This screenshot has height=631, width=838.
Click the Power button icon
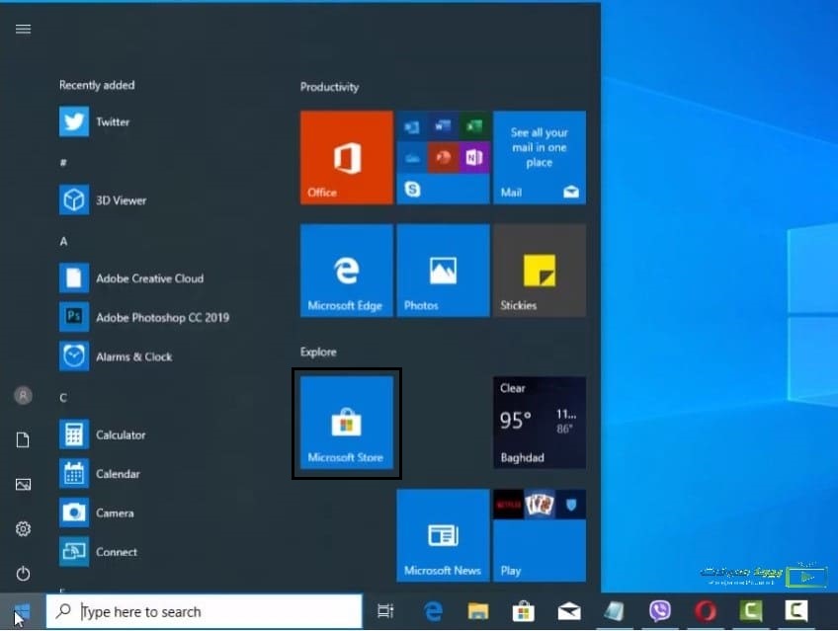(x=23, y=574)
